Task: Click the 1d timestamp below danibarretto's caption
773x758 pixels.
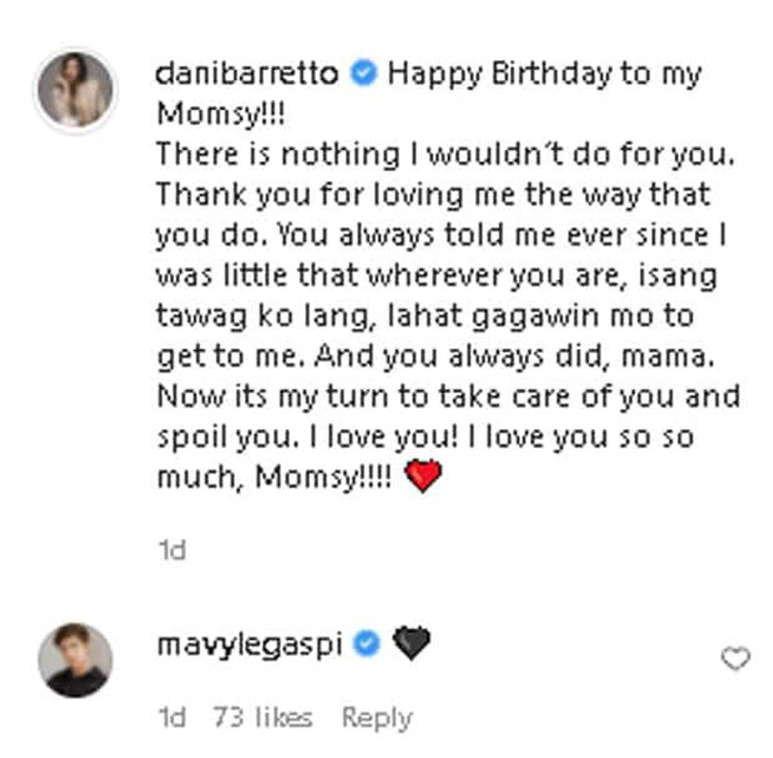Action: click(172, 550)
